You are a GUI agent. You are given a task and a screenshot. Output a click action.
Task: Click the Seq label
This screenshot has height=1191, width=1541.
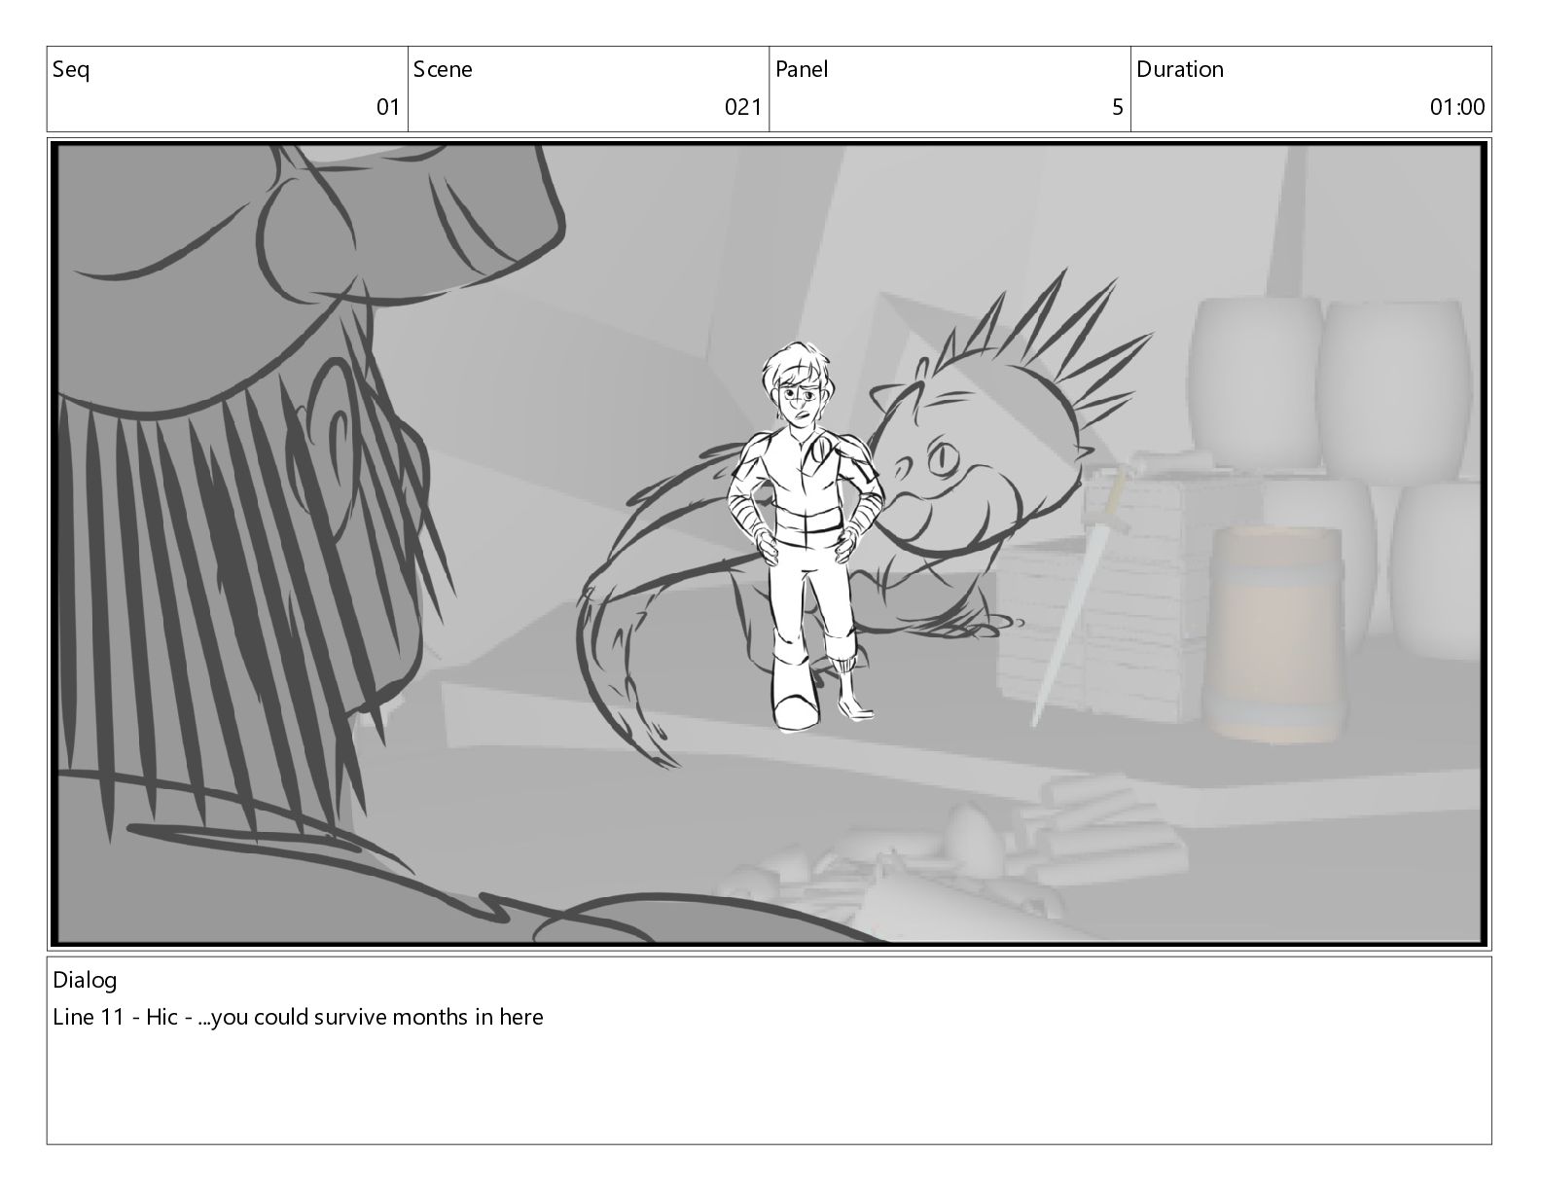pos(71,70)
